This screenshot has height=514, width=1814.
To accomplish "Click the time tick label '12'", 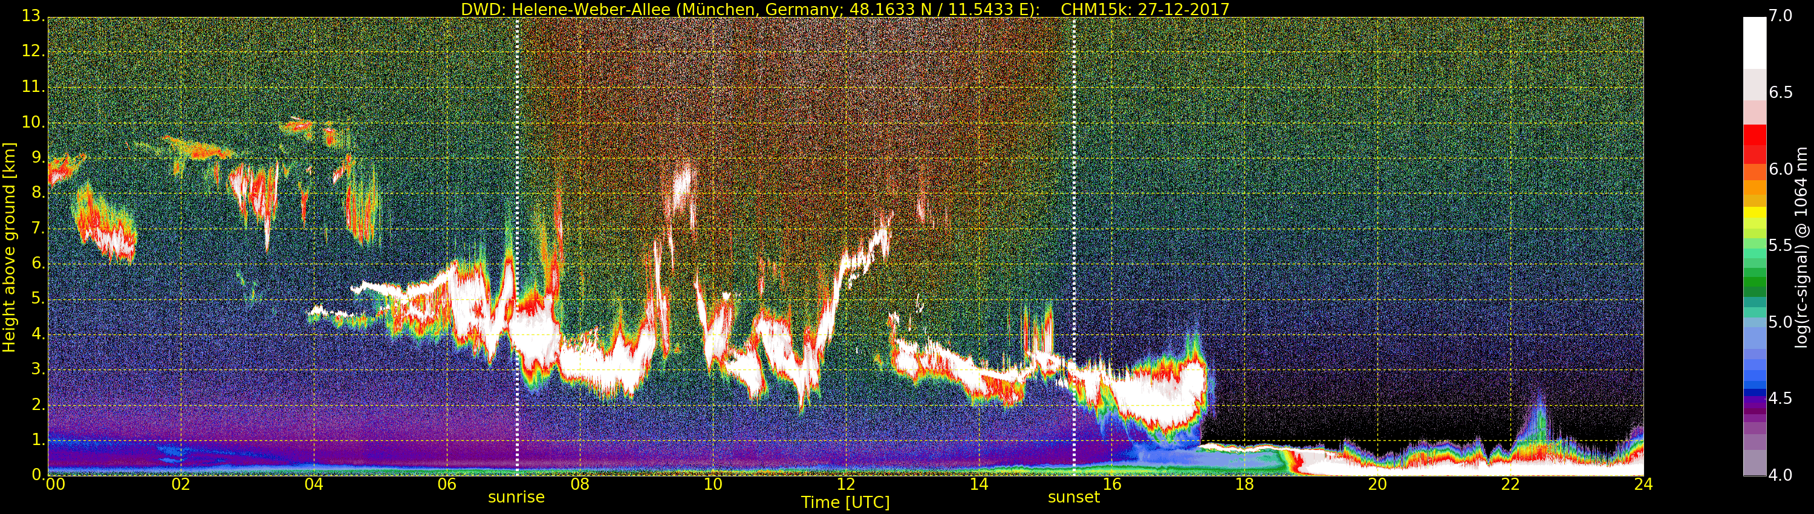I will pyautogui.click(x=846, y=484).
